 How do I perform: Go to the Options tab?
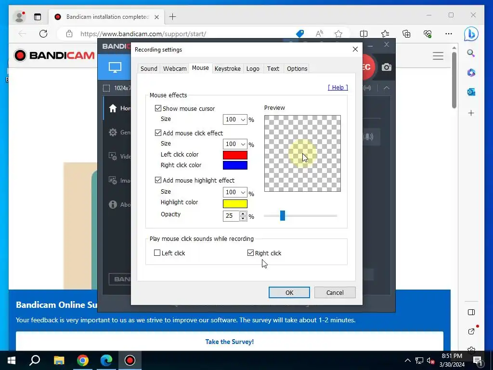(297, 68)
